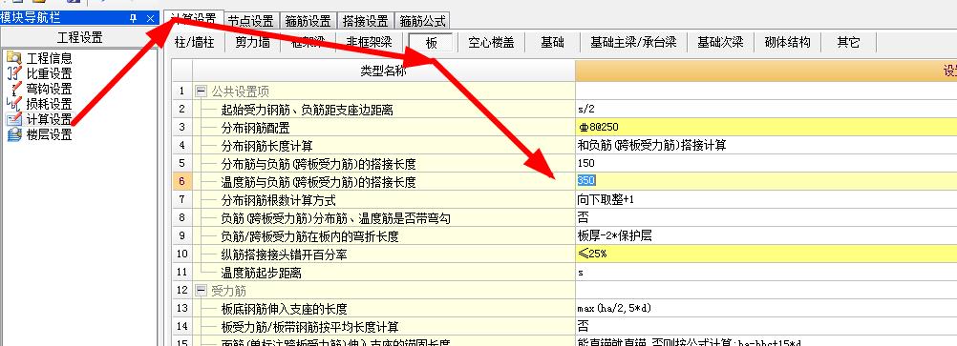The image size is (957, 346).
Task: Edit the ≤25% stagger percentage value
Action: (766, 254)
